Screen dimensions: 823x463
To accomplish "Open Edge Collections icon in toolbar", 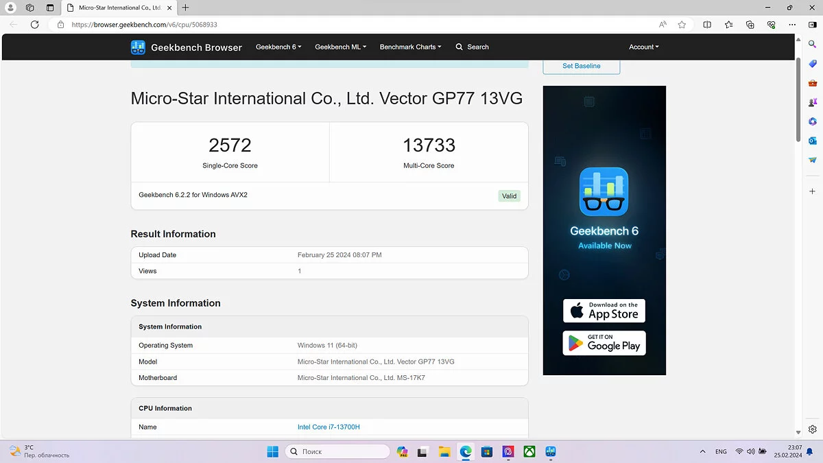I will pyautogui.click(x=750, y=25).
